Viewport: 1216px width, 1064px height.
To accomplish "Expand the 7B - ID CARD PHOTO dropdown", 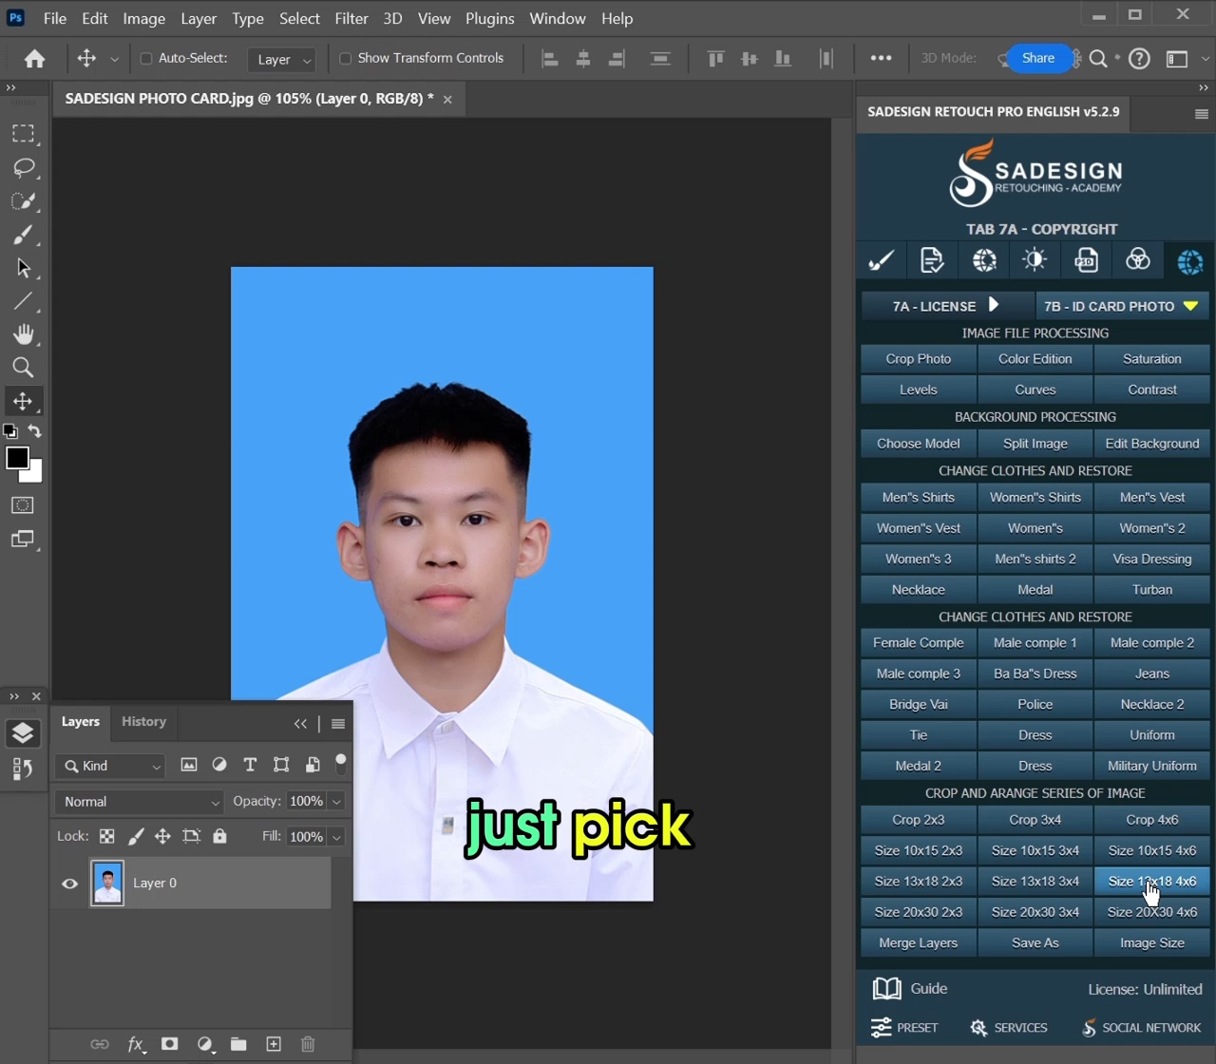I will pyautogui.click(x=1121, y=306).
